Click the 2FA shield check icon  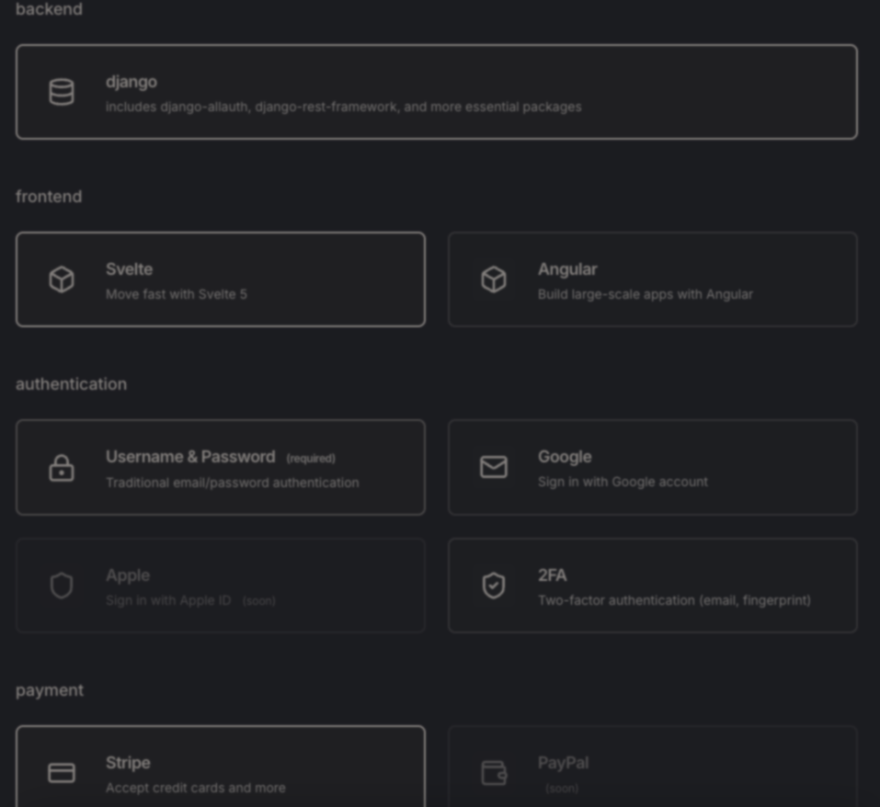(494, 585)
